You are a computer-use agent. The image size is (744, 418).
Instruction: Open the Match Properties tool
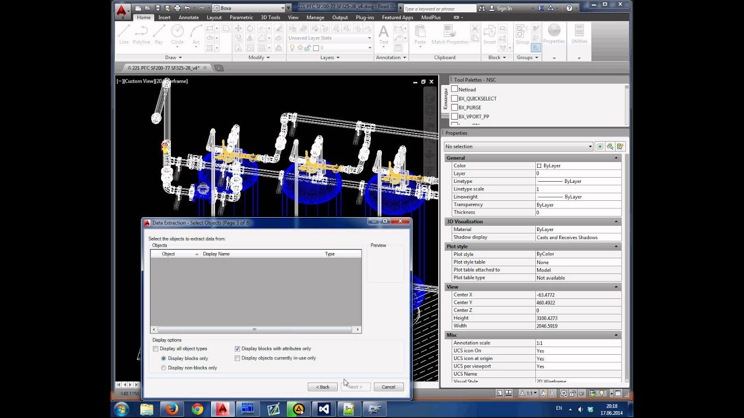pos(450,35)
